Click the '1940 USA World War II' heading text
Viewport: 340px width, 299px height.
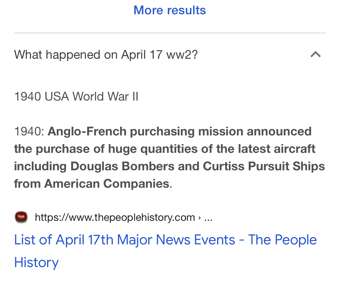coord(76,96)
